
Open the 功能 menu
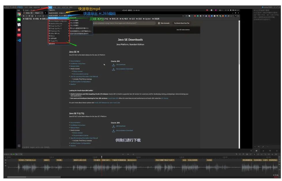pyautogui.click(x=31, y=7)
